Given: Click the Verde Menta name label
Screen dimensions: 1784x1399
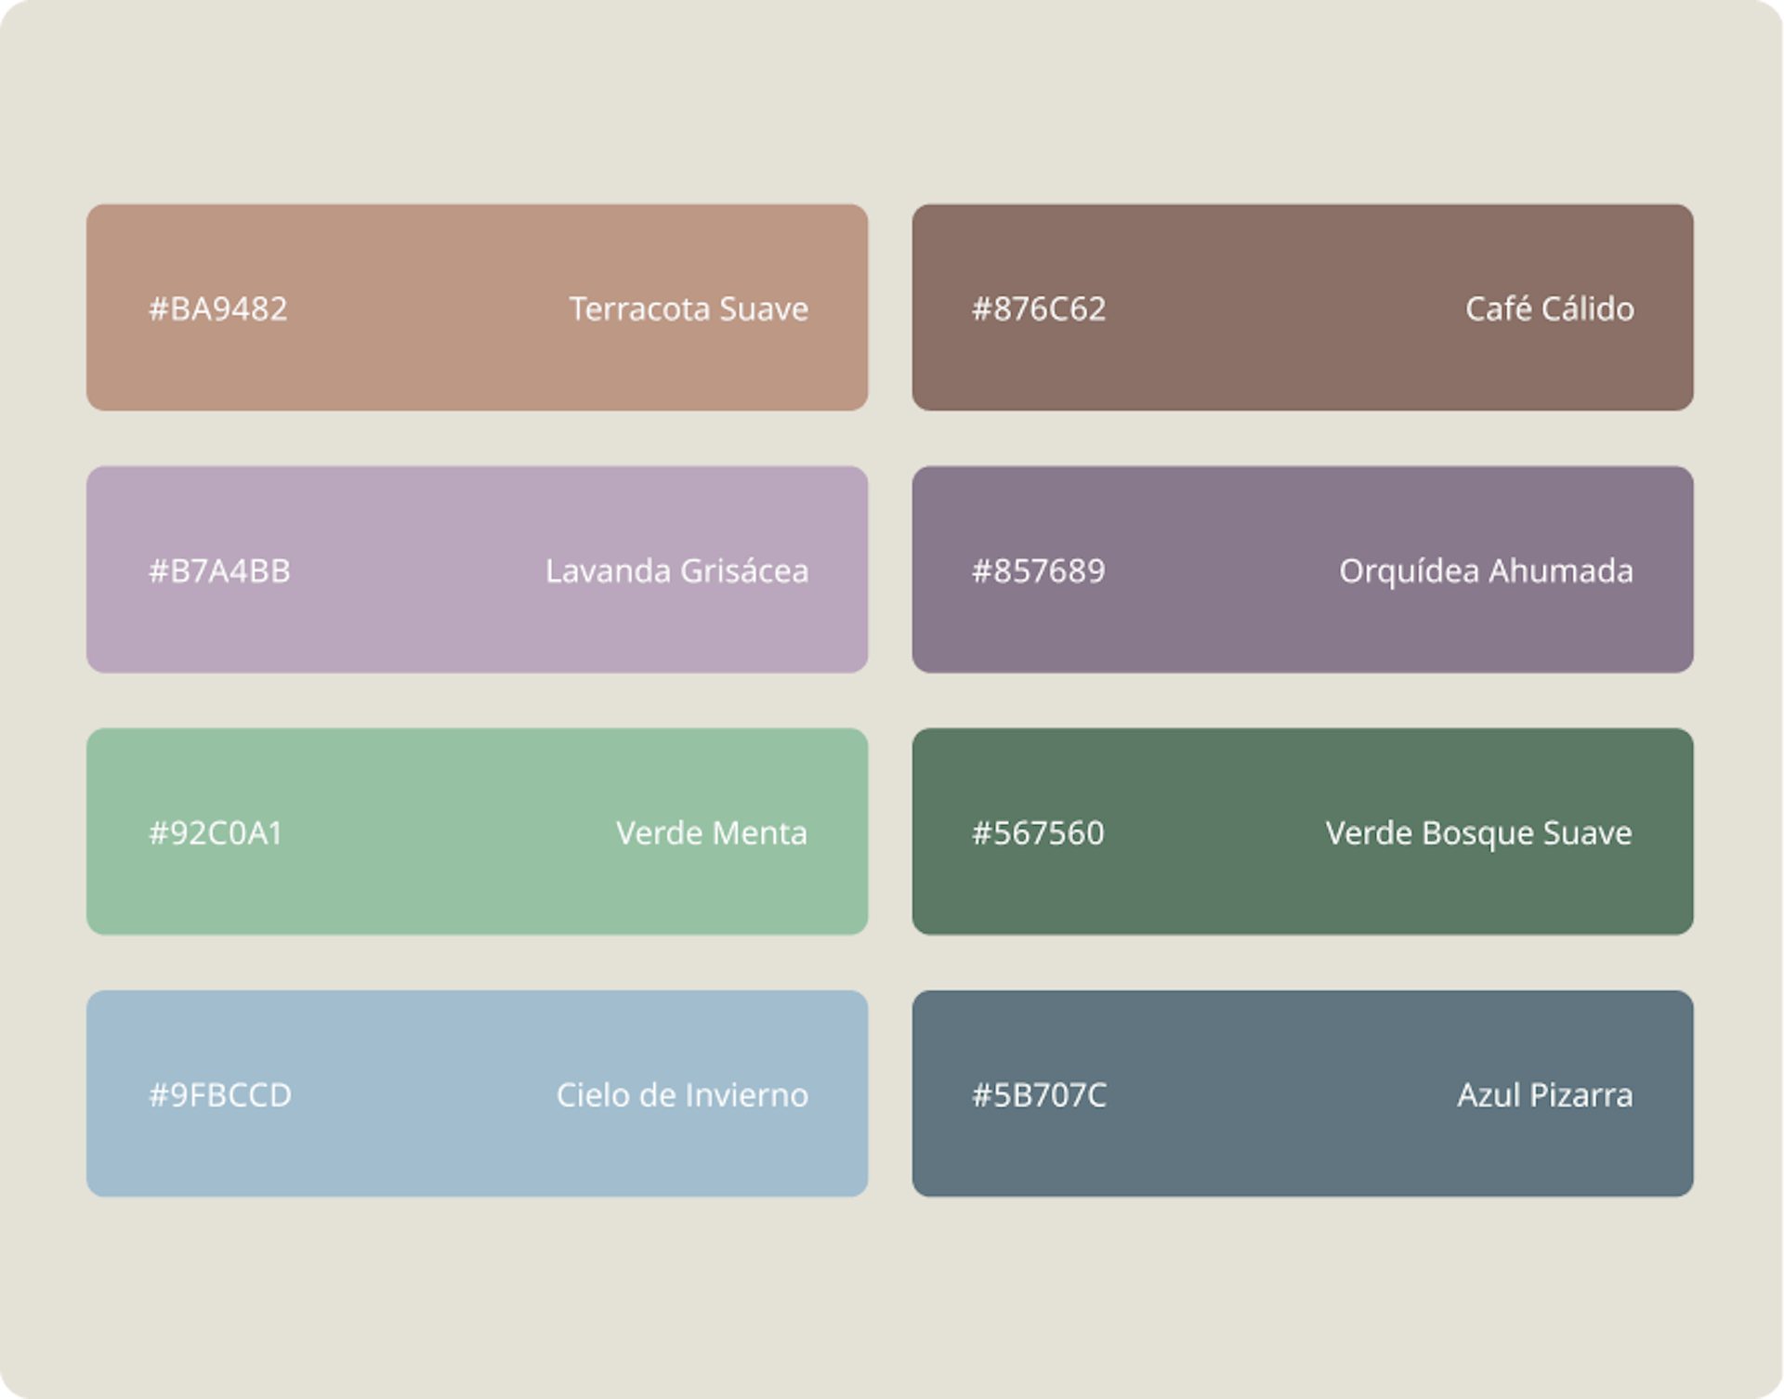Looking at the screenshot, I should [712, 832].
